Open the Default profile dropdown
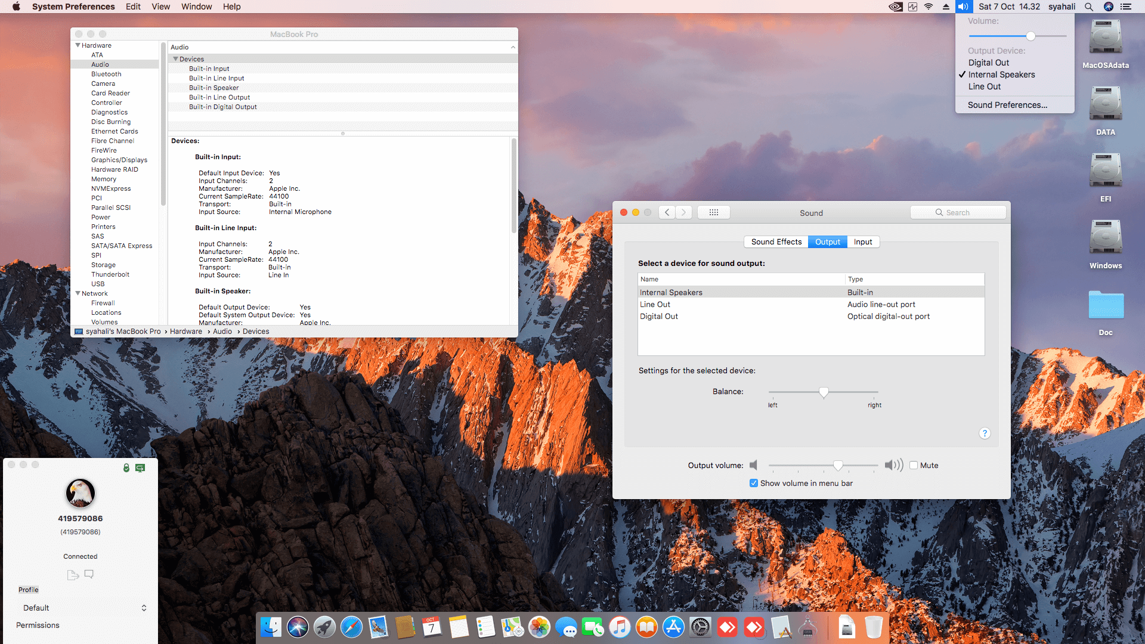The image size is (1145, 644). tap(83, 608)
